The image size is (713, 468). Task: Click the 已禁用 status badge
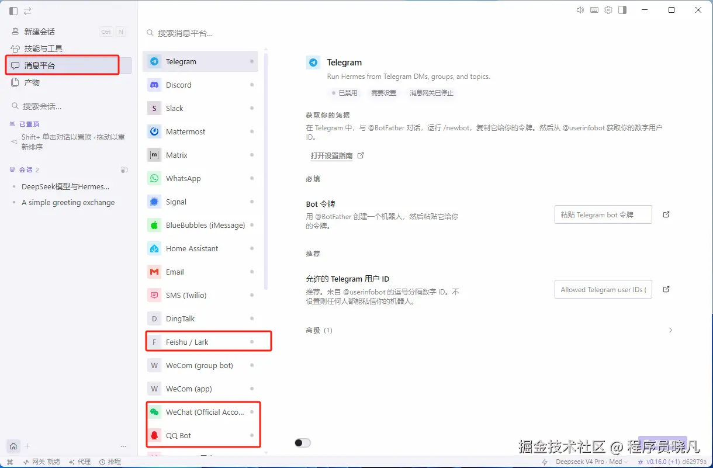tap(344, 93)
